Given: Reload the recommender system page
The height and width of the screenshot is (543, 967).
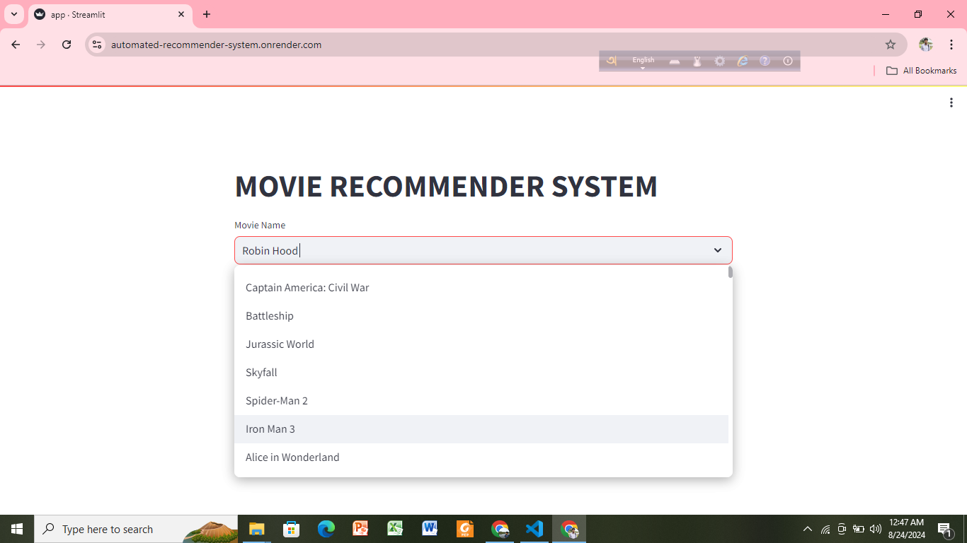Looking at the screenshot, I should [66, 44].
